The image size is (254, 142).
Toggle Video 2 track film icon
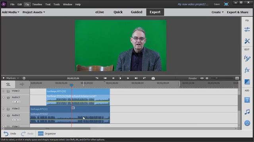pos(8,109)
